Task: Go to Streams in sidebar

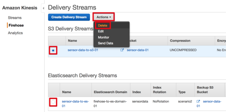Action: point(15,18)
